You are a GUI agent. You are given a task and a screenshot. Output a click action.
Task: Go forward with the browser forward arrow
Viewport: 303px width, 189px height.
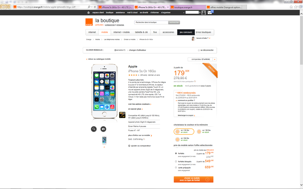[x=10, y=7]
